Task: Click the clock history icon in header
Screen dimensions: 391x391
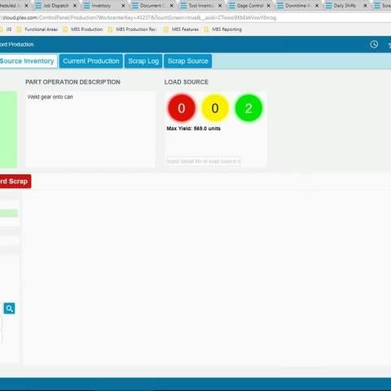Action: [x=374, y=44]
